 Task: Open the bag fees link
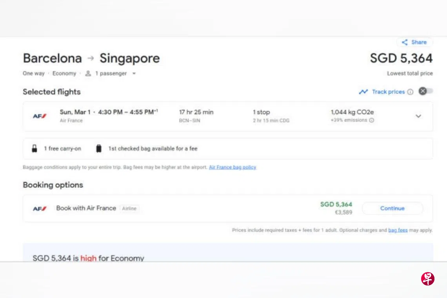(398, 230)
